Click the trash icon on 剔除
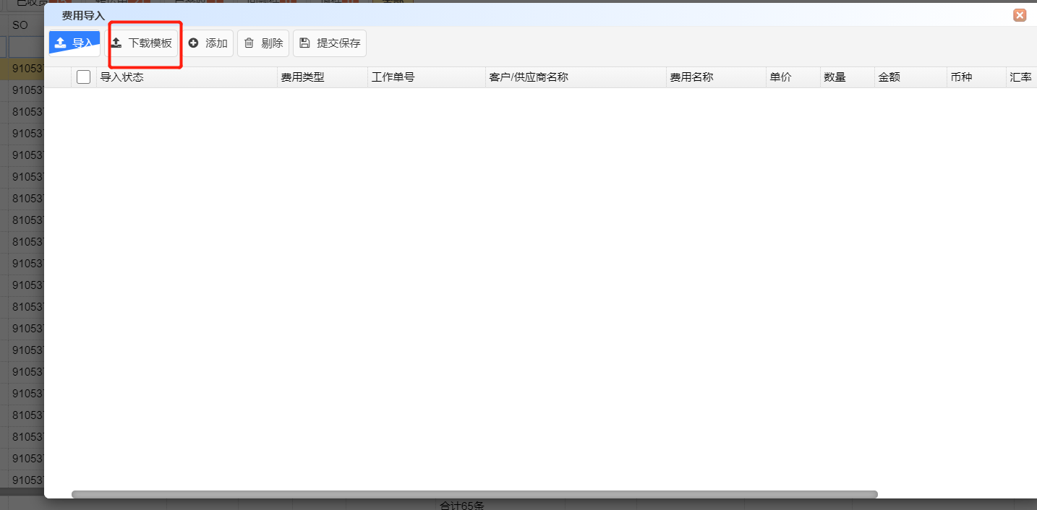The height and width of the screenshot is (510, 1037). tap(249, 43)
